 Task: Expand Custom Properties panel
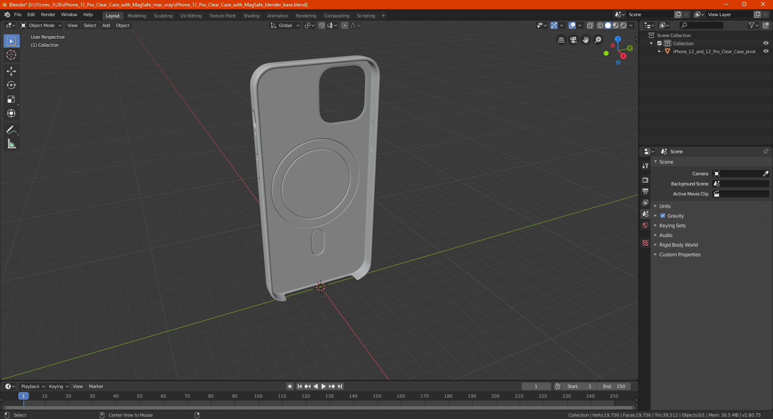680,255
